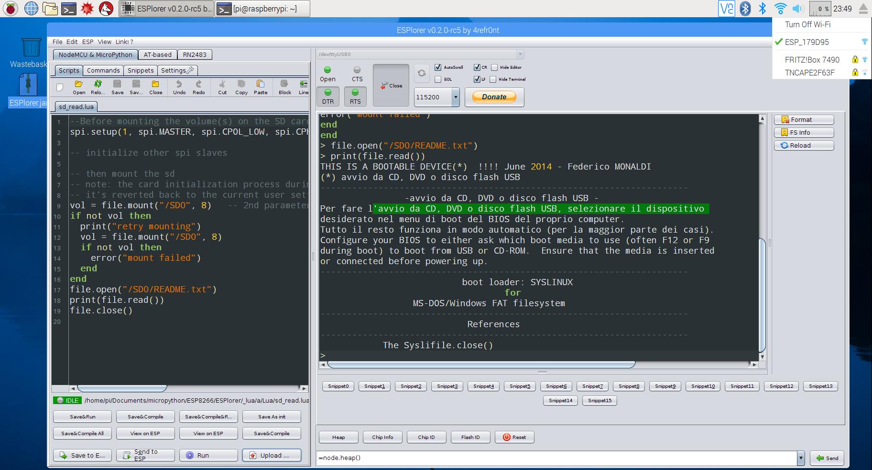872x470 pixels.
Task: Open the File menu
Action: (x=57, y=42)
